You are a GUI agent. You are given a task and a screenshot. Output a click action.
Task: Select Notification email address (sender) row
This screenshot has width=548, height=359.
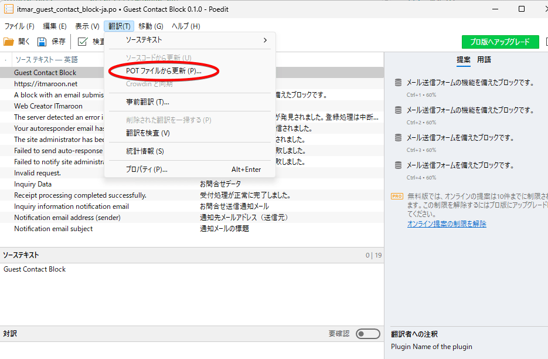[192, 218]
